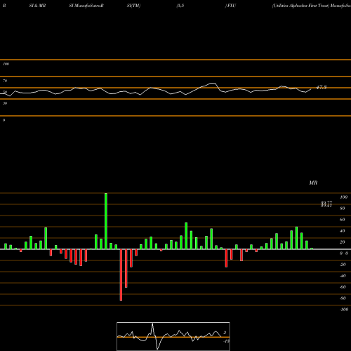The width and height of the screenshot is (351, 351).
Task: Click the MR axis label 60
Action: click(x=343, y=220)
